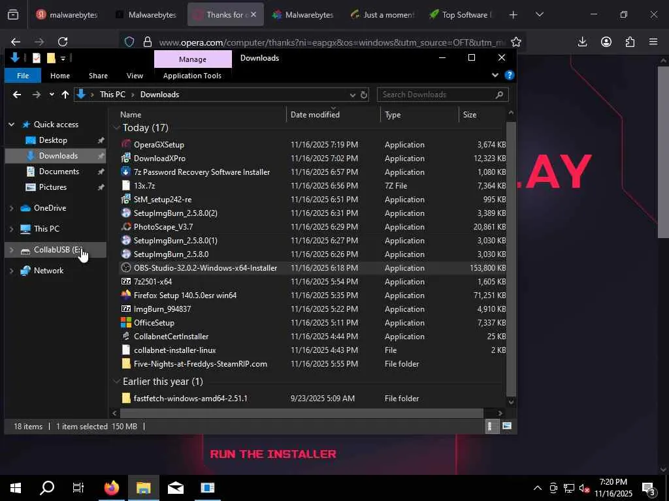Screen dimensions: 669x501
Task: Click the DownloadXPro file icon
Action: point(125,158)
